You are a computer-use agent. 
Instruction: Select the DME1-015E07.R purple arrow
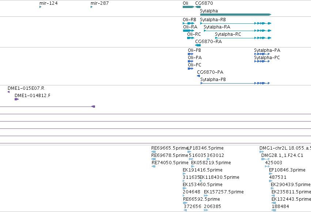8,92
